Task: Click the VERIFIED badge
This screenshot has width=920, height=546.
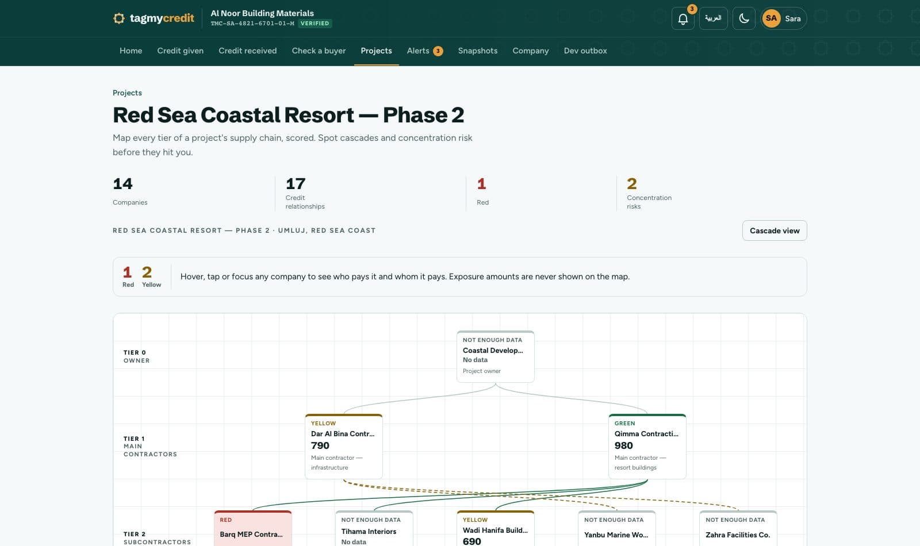Action: click(315, 24)
